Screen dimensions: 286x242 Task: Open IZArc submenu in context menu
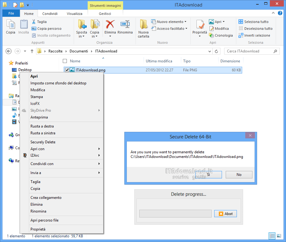(66, 155)
